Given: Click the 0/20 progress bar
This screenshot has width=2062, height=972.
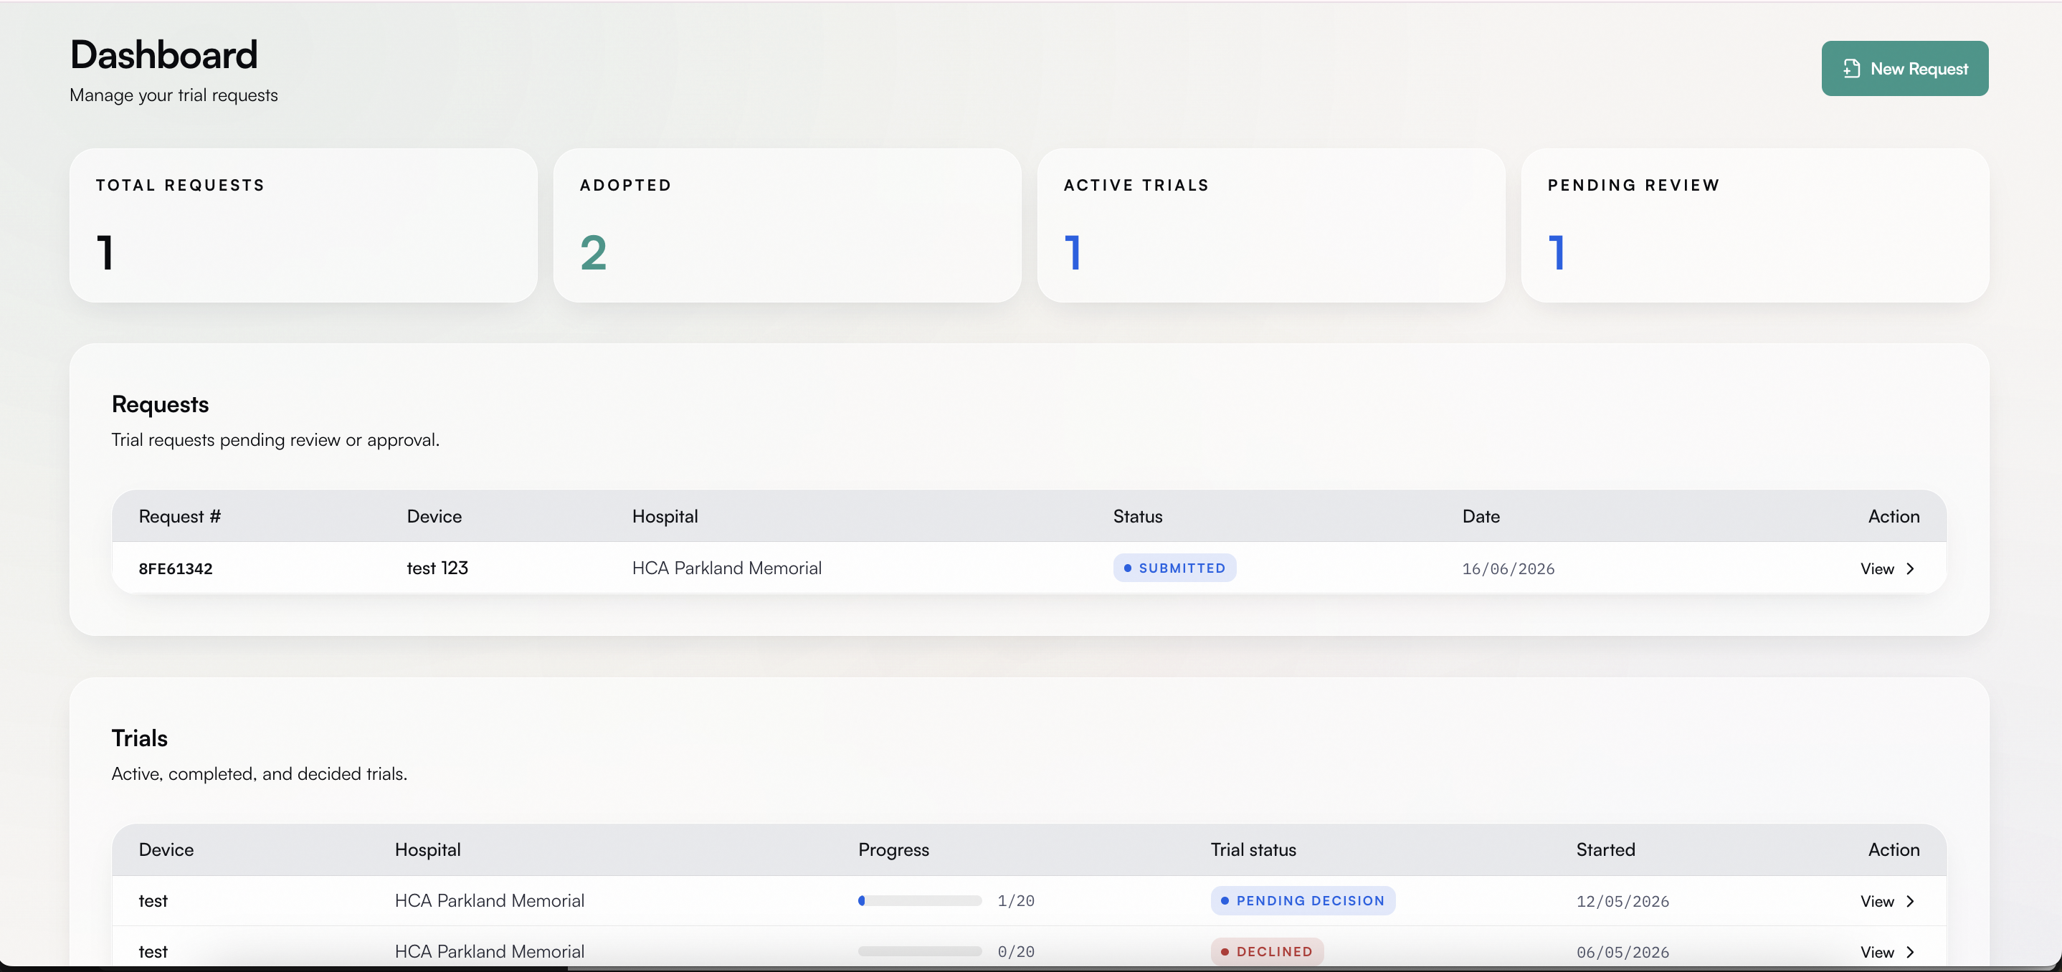Looking at the screenshot, I should click(x=920, y=951).
